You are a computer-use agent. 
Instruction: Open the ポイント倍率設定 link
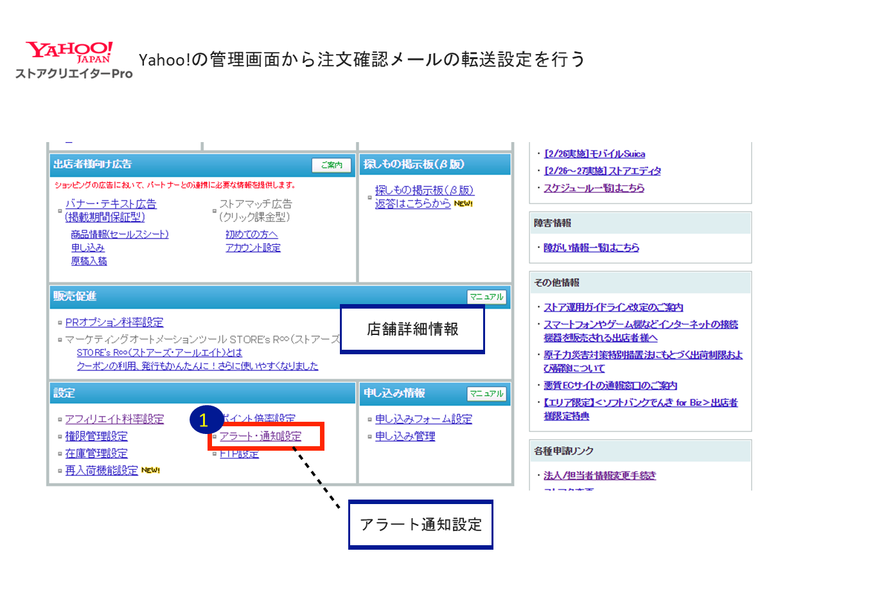point(259,419)
